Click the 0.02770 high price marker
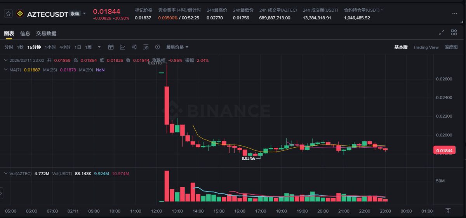466x218 pixels. coord(155,63)
